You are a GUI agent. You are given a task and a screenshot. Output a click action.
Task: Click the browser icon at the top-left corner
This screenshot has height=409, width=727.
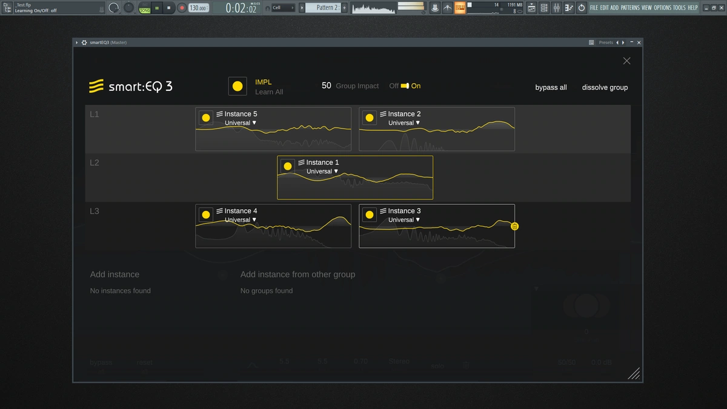tap(7, 8)
